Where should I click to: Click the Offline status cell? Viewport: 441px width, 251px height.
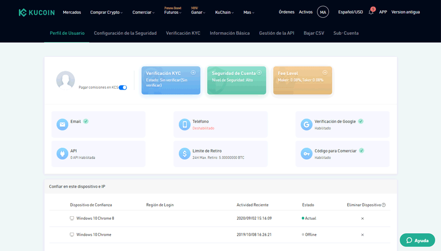(309, 235)
